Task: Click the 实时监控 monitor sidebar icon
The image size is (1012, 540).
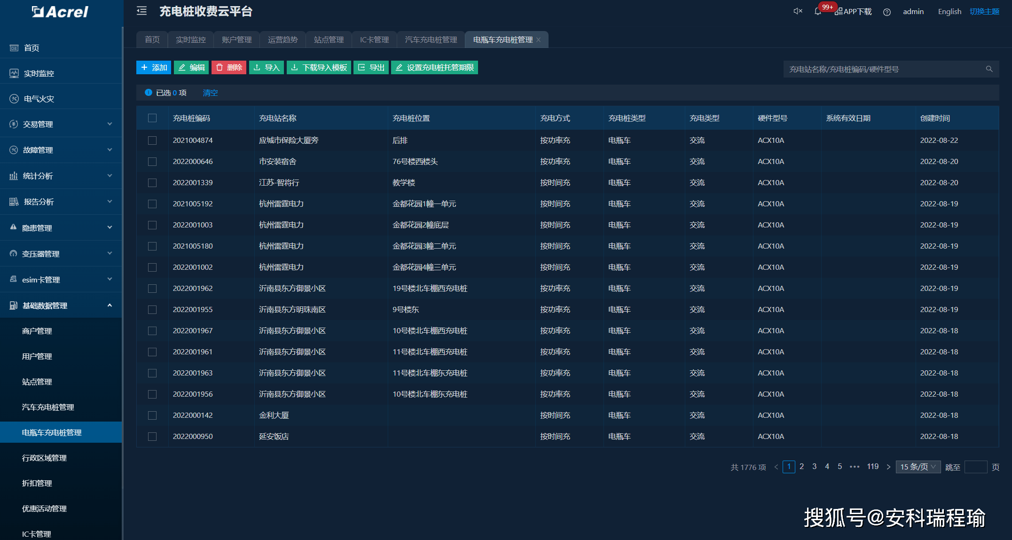Action: pyautogui.click(x=14, y=73)
